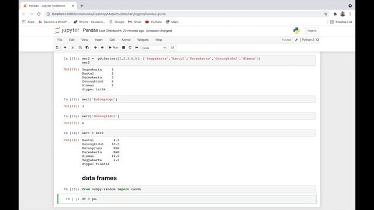Close the Pandas Jupyter Notebook tab

pos(72,6)
